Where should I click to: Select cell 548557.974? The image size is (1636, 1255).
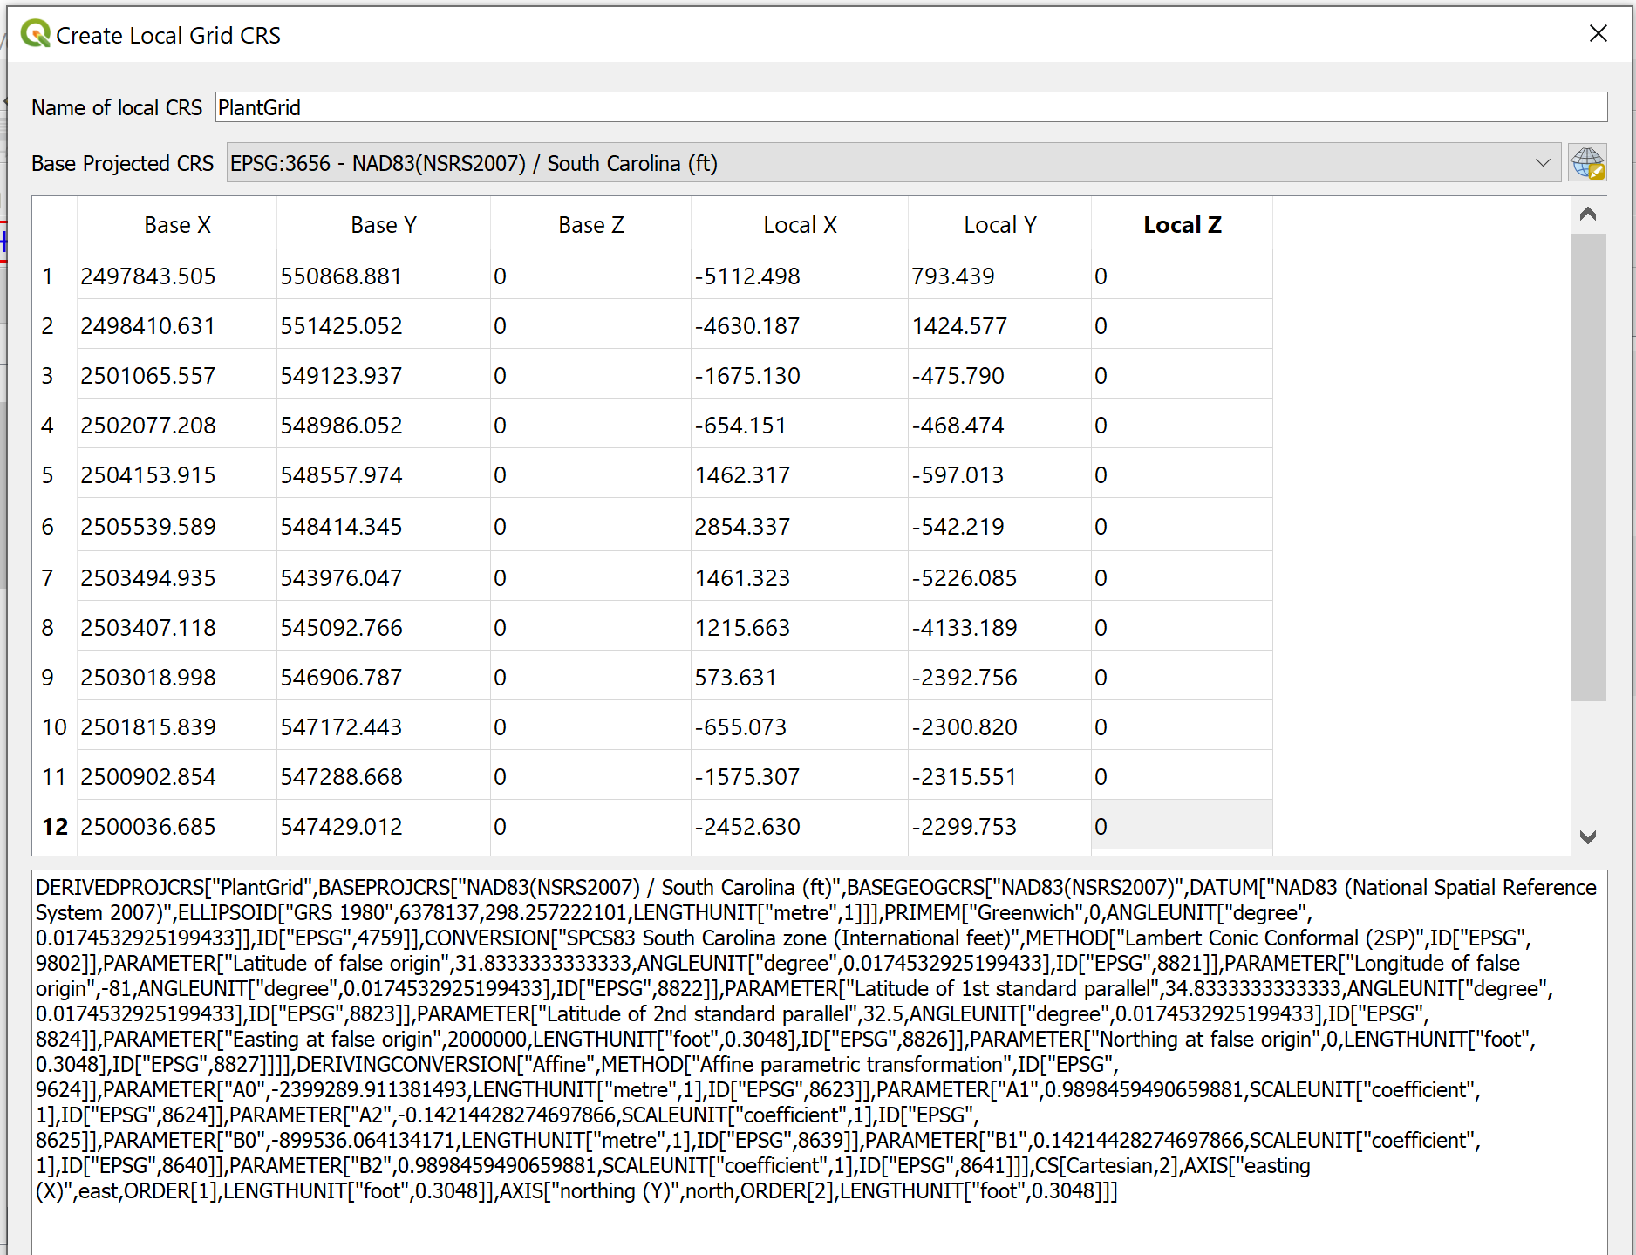point(384,474)
